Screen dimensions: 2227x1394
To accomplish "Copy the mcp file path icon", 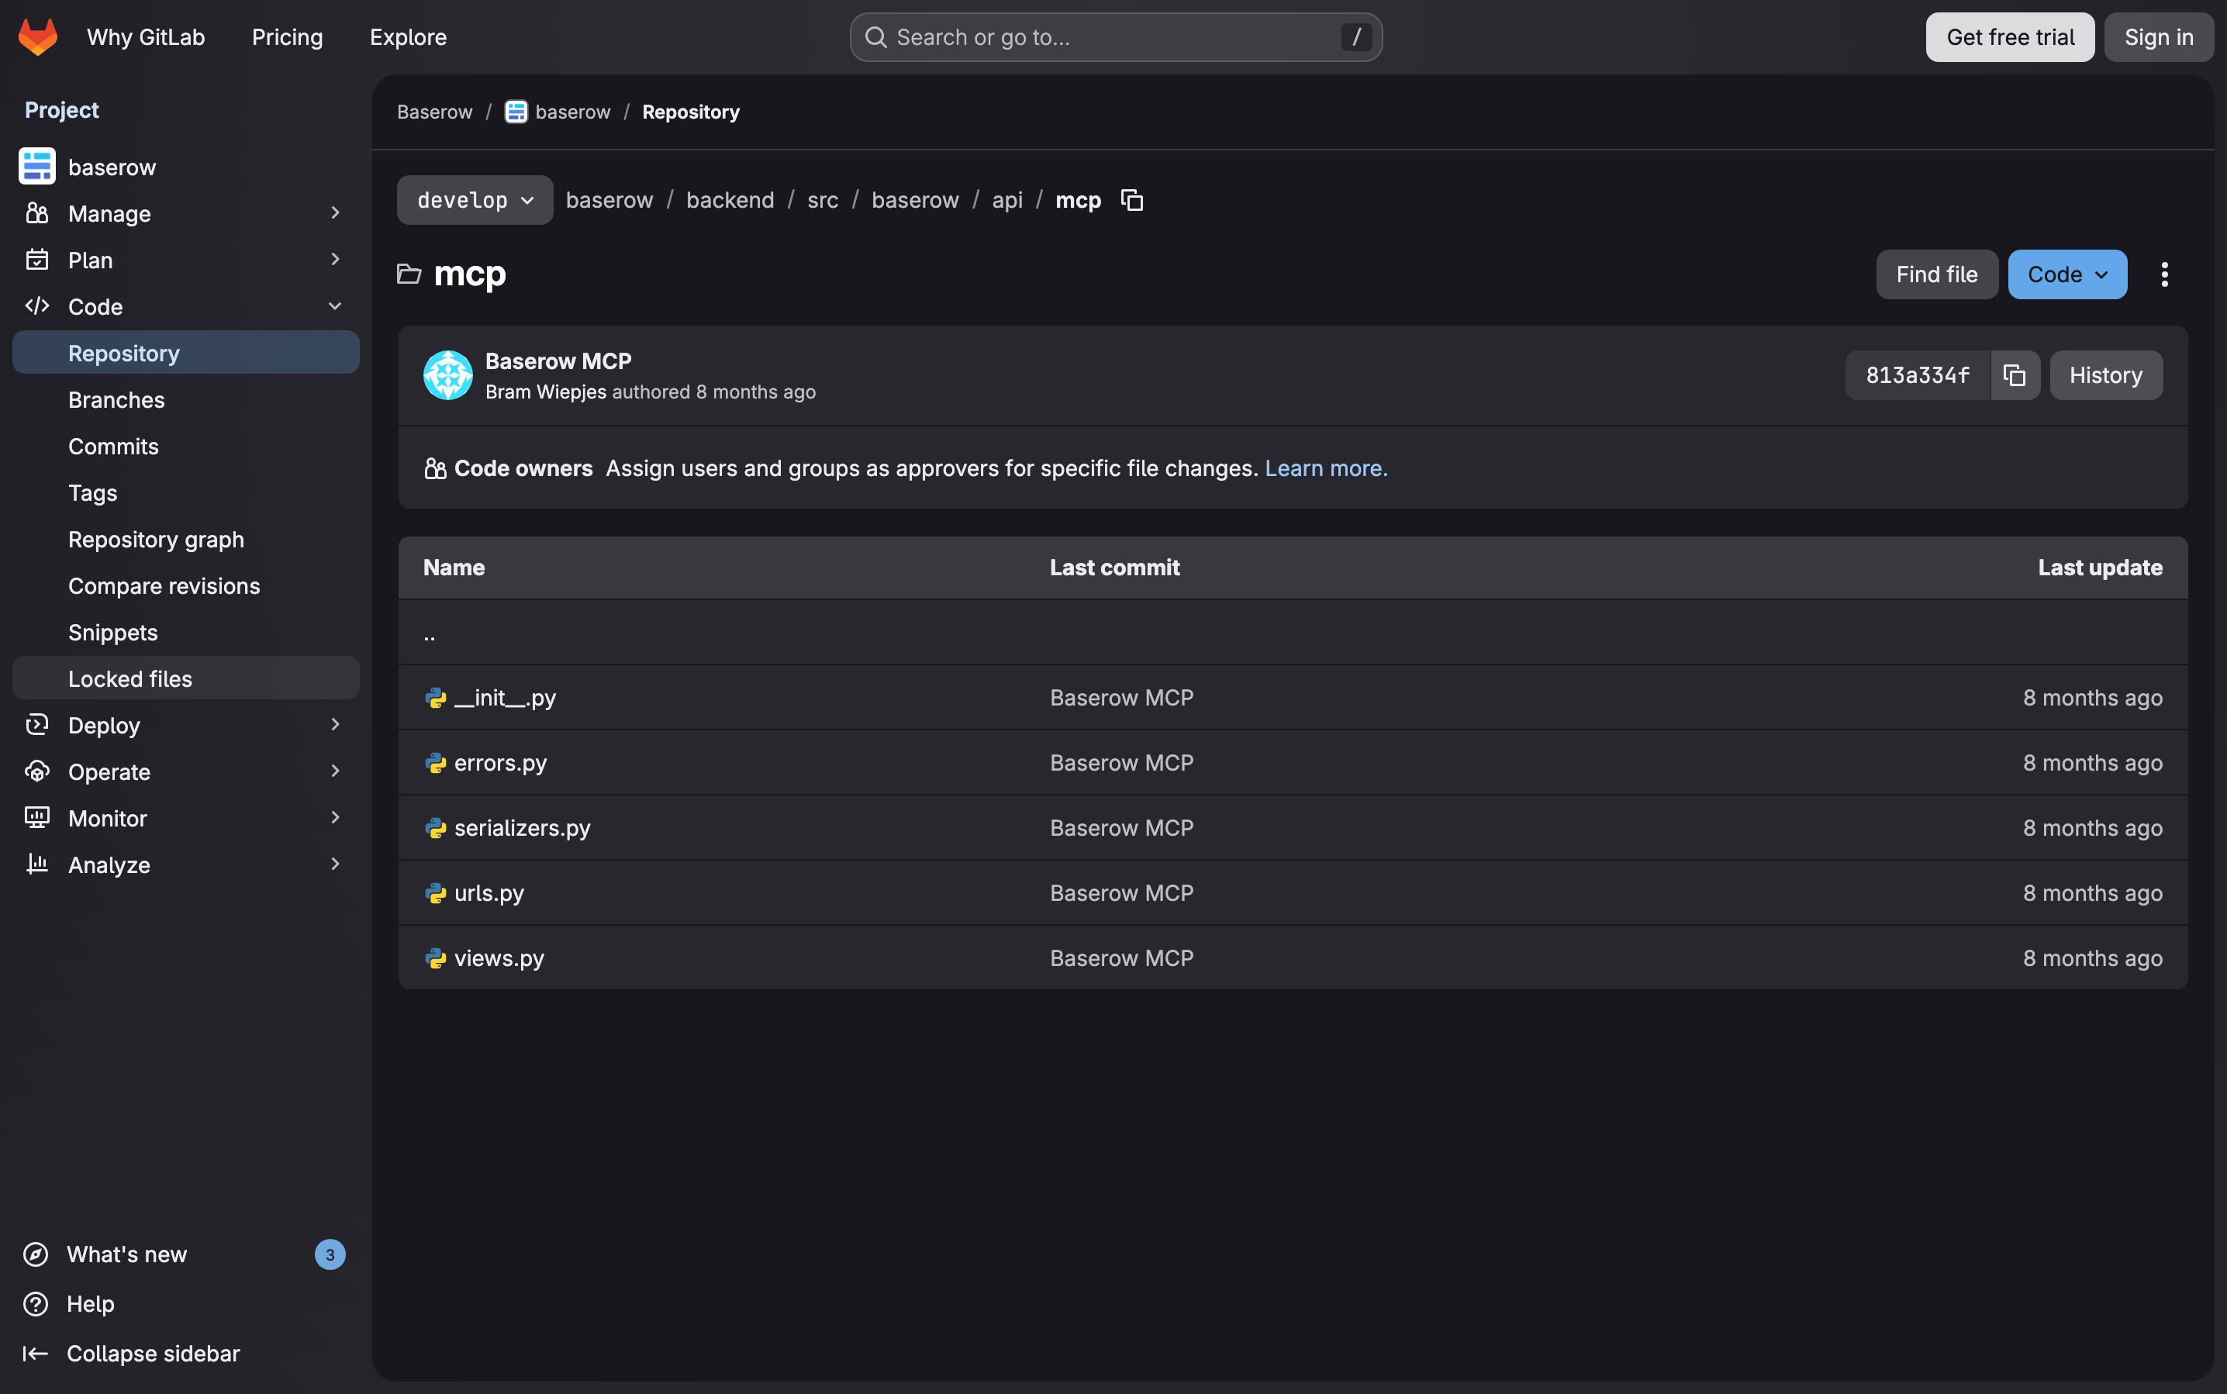I will 1131,200.
